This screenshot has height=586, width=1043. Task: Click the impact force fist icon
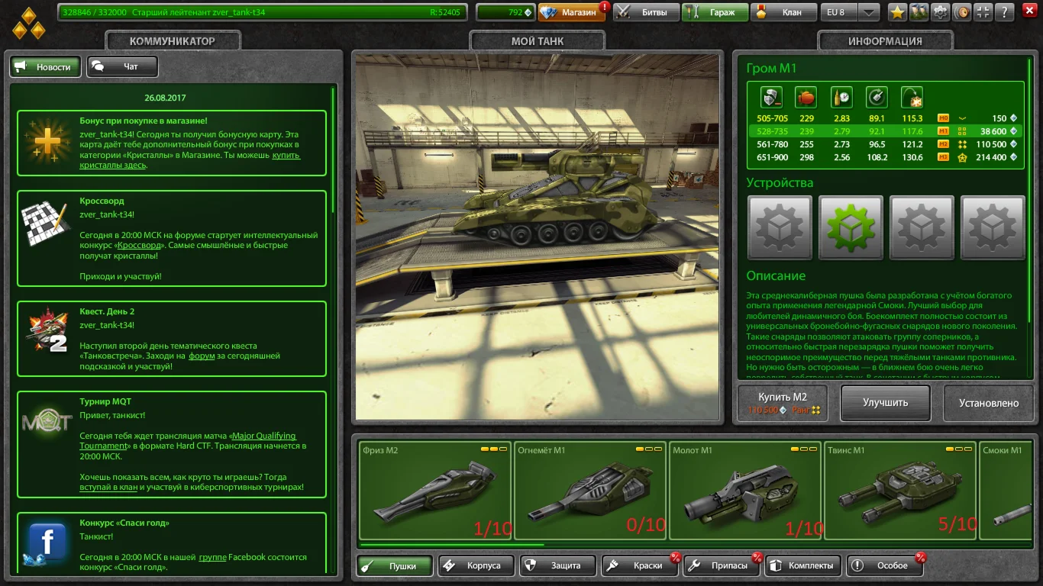(x=806, y=98)
